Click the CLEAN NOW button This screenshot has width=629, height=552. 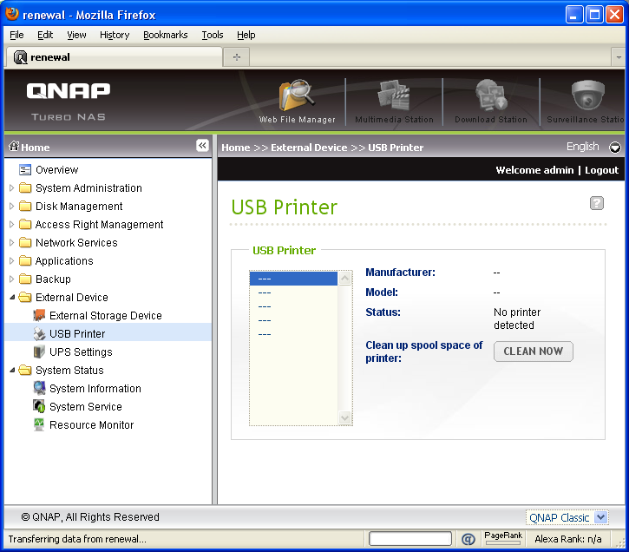coord(533,352)
